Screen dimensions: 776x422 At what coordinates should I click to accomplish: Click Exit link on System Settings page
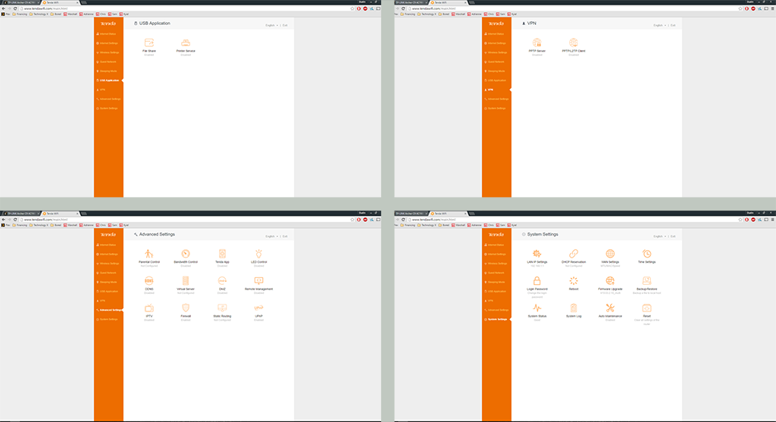(x=673, y=236)
